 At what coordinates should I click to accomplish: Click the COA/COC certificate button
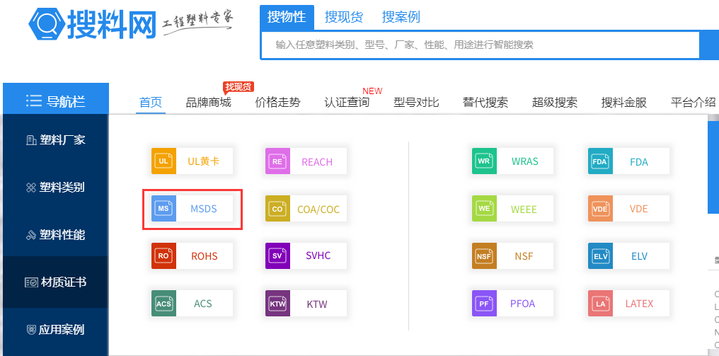pos(306,209)
